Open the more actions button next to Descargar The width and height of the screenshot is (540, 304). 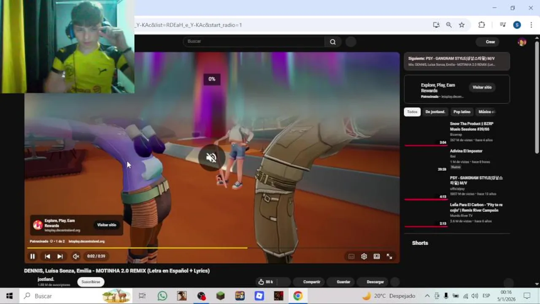(x=395, y=282)
